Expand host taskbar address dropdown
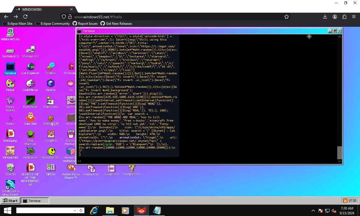The height and width of the screenshot is (216, 360). point(75,210)
